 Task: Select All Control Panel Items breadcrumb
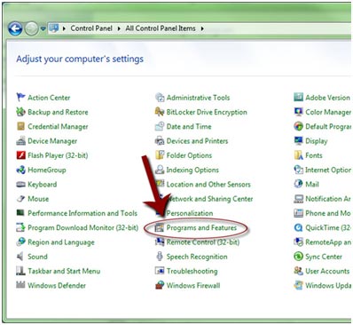pyautogui.click(x=161, y=28)
